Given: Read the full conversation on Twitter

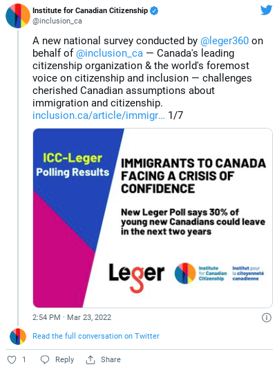Looking at the screenshot, I should (x=96, y=336).
